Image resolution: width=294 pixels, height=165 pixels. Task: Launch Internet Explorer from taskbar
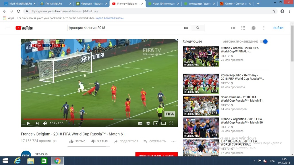[18, 161]
